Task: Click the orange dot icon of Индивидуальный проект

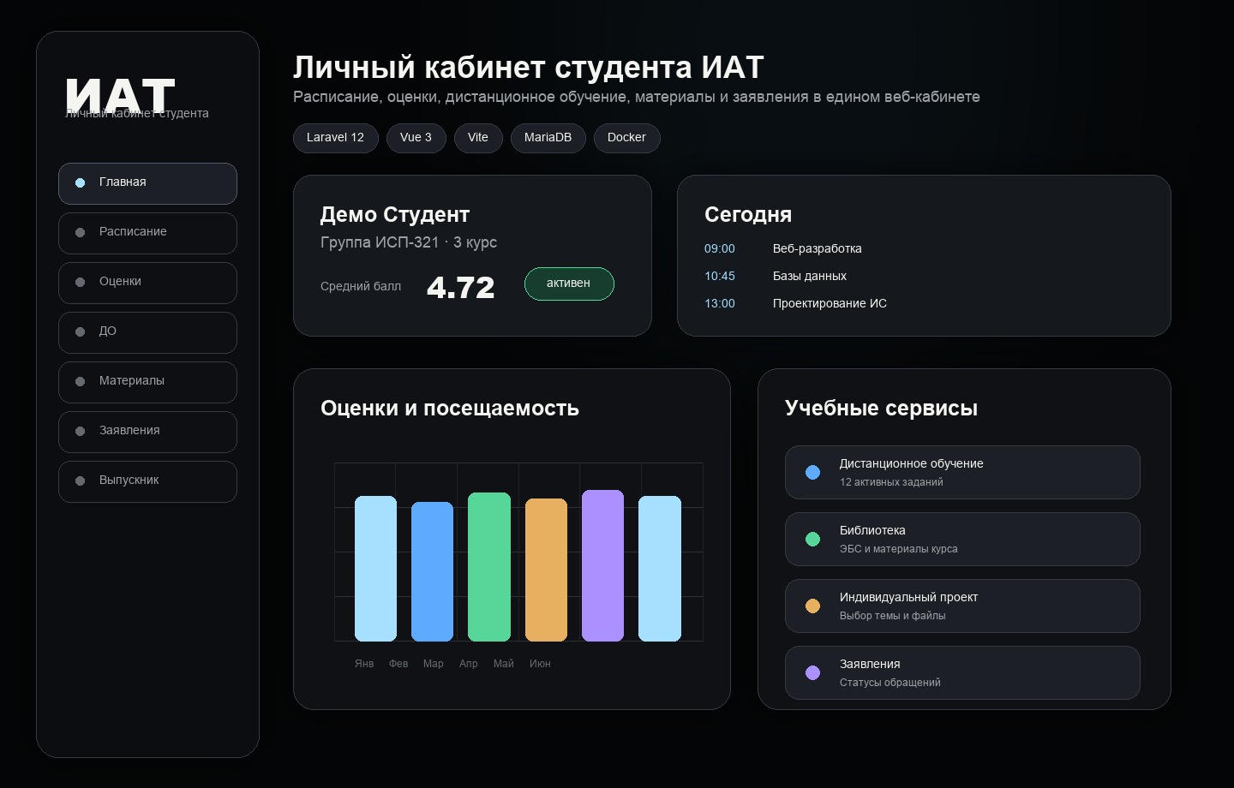Action: click(813, 606)
